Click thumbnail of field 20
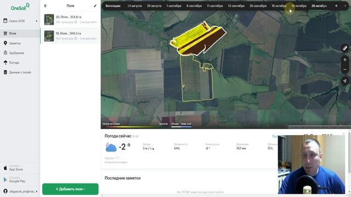 (x=49, y=20)
